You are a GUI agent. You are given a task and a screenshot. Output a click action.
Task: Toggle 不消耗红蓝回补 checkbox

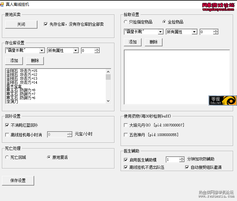pyautogui.click(x=7, y=125)
